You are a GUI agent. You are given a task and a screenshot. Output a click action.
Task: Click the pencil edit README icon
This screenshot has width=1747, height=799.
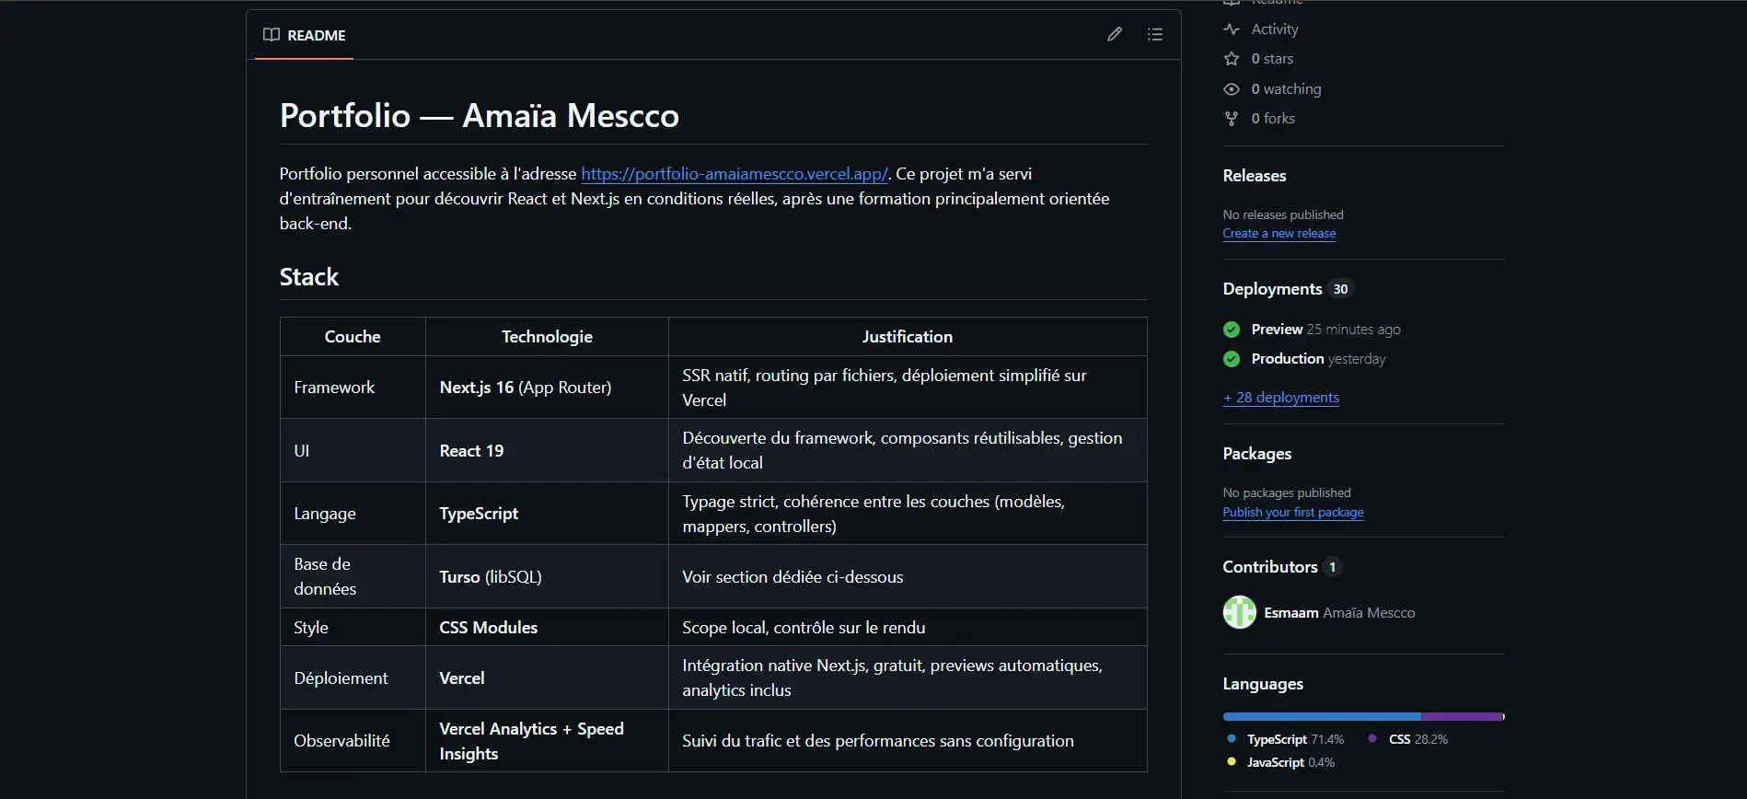tap(1114, 35)
